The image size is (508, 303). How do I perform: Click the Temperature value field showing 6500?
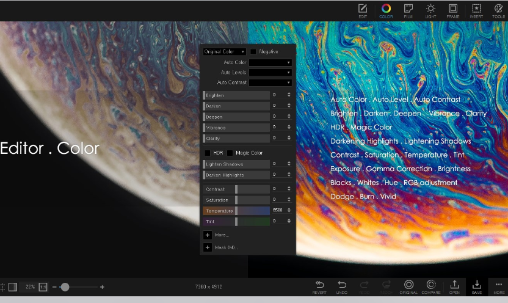click(x=278, y=210)
